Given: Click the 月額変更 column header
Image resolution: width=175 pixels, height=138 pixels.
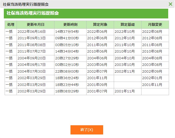Looking at the screenshot, I should [155, 25].
